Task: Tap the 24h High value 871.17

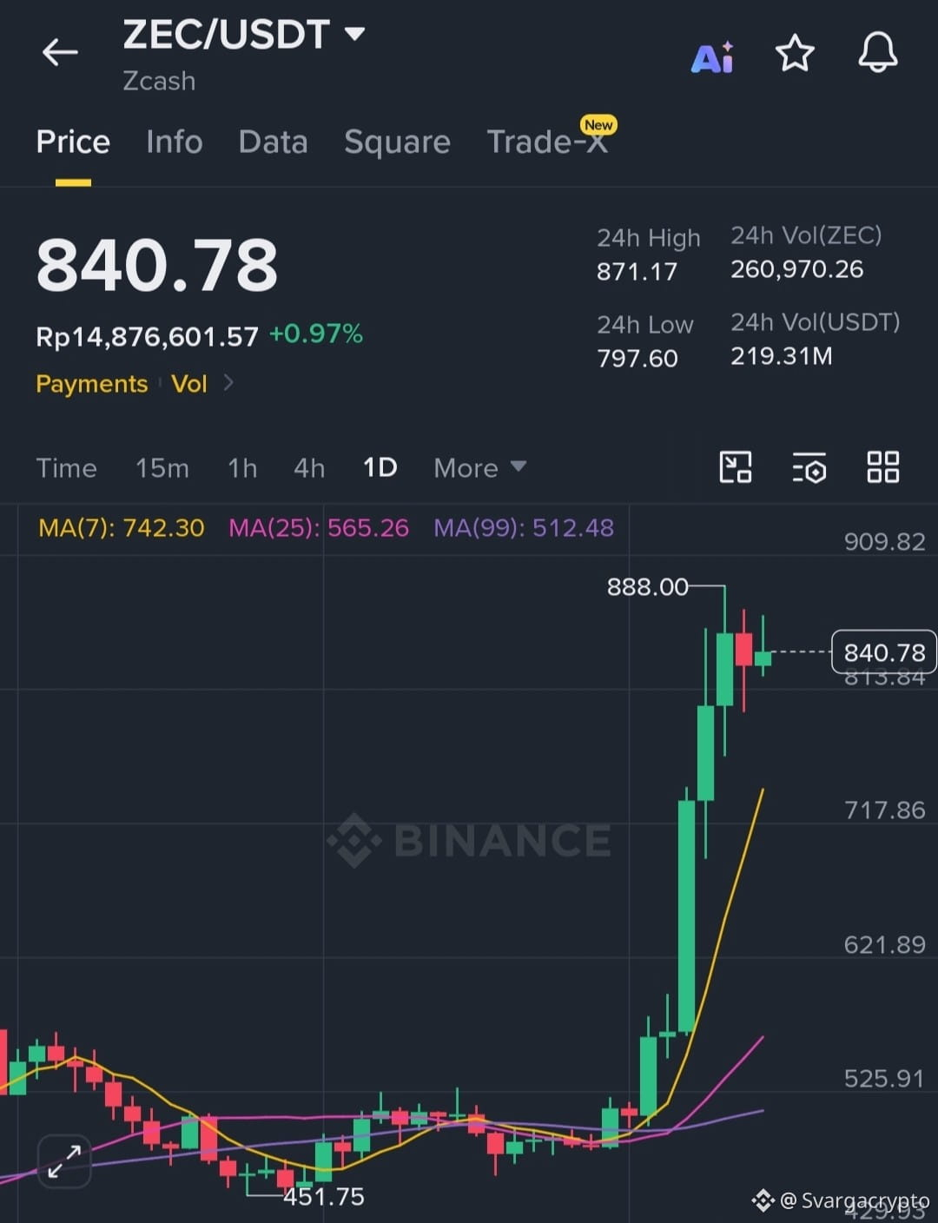Action: pos(637,272)
